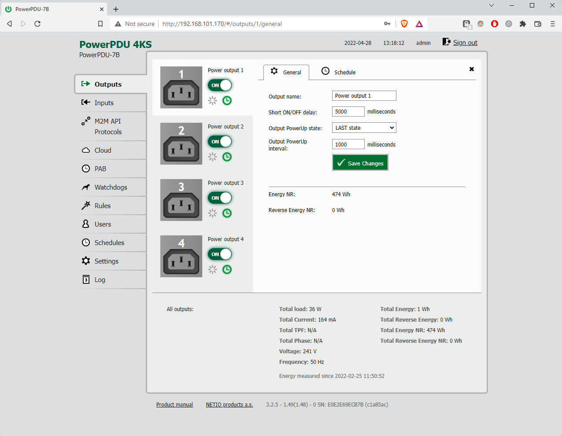Select the socket 2 outlet image

181,143
